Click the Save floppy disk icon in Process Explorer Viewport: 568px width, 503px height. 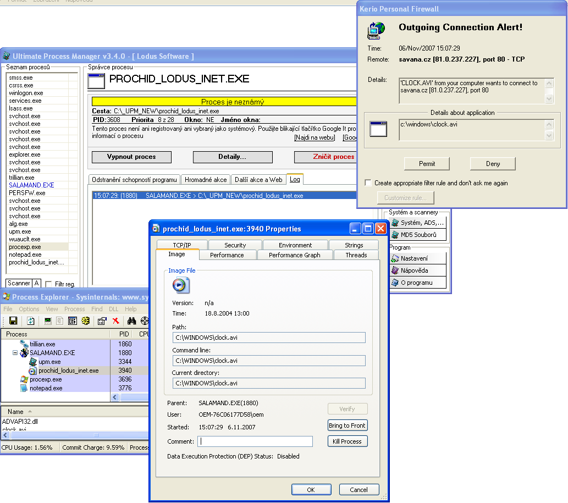(x=13, y=321)
